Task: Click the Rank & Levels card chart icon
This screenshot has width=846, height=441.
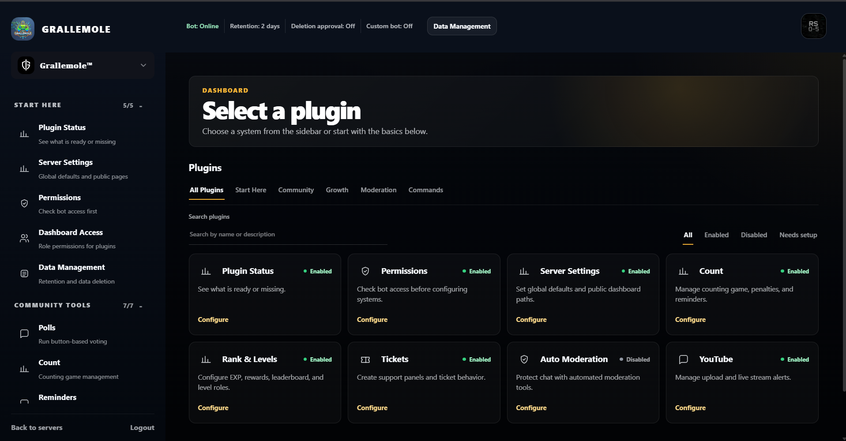Action: click(206, 359)
